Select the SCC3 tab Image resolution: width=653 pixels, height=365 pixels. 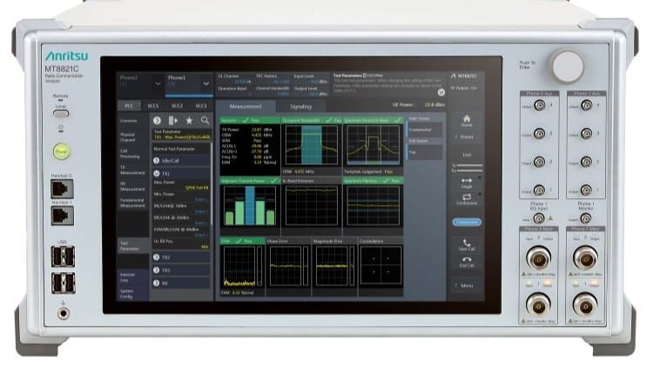pos(201,106)
